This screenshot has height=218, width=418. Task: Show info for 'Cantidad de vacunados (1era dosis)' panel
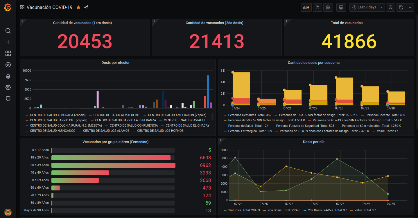[22, 21]
